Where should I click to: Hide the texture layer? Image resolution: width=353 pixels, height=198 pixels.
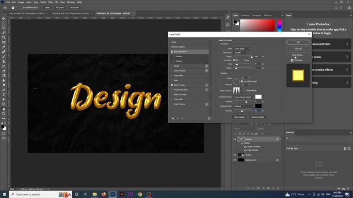(x=234, y=155)
